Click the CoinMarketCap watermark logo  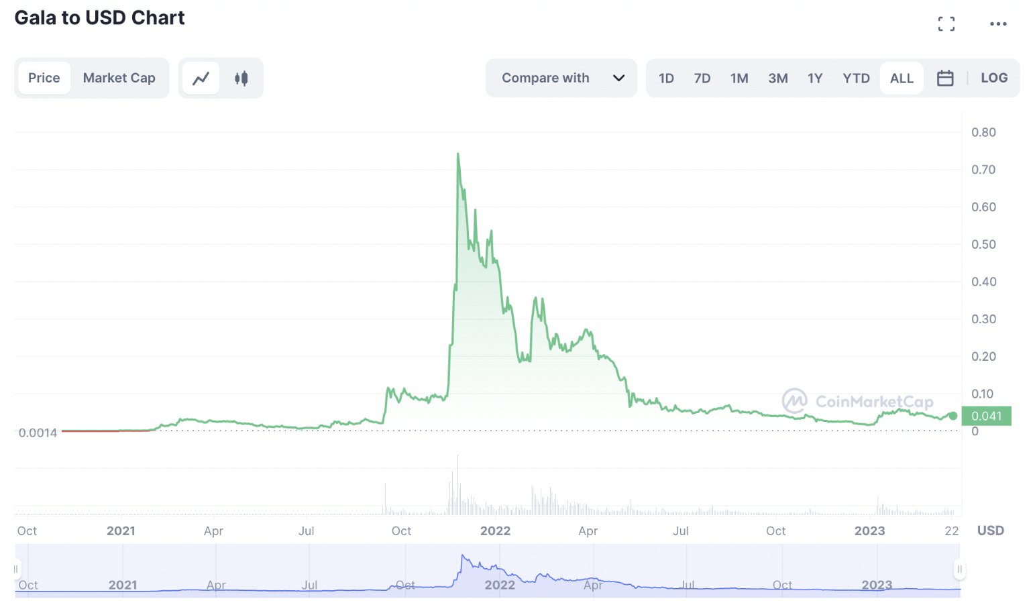(794, 401)
